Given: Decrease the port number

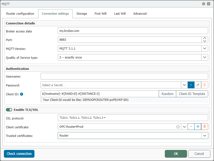Looking at the screenshot, I should click(x=205, y=41).
